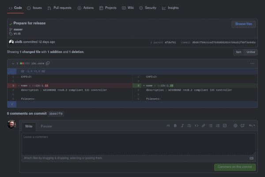Insert a numbered list
Image resolution: width=265 pixels, height=177 pixels.
(218, 126)
